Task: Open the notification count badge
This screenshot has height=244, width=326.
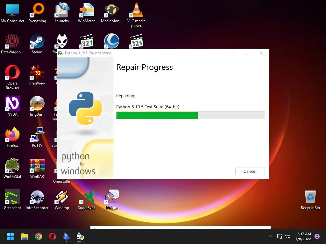Action: pos(317,236)
